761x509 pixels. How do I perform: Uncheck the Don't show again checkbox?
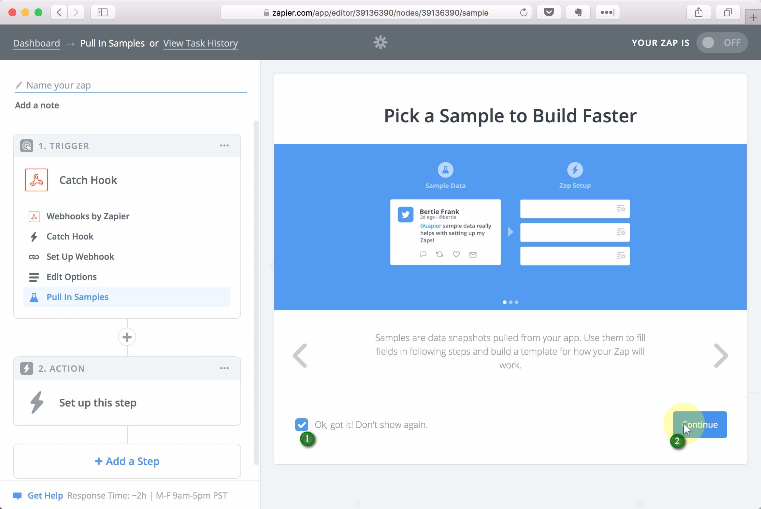point(301,424)
